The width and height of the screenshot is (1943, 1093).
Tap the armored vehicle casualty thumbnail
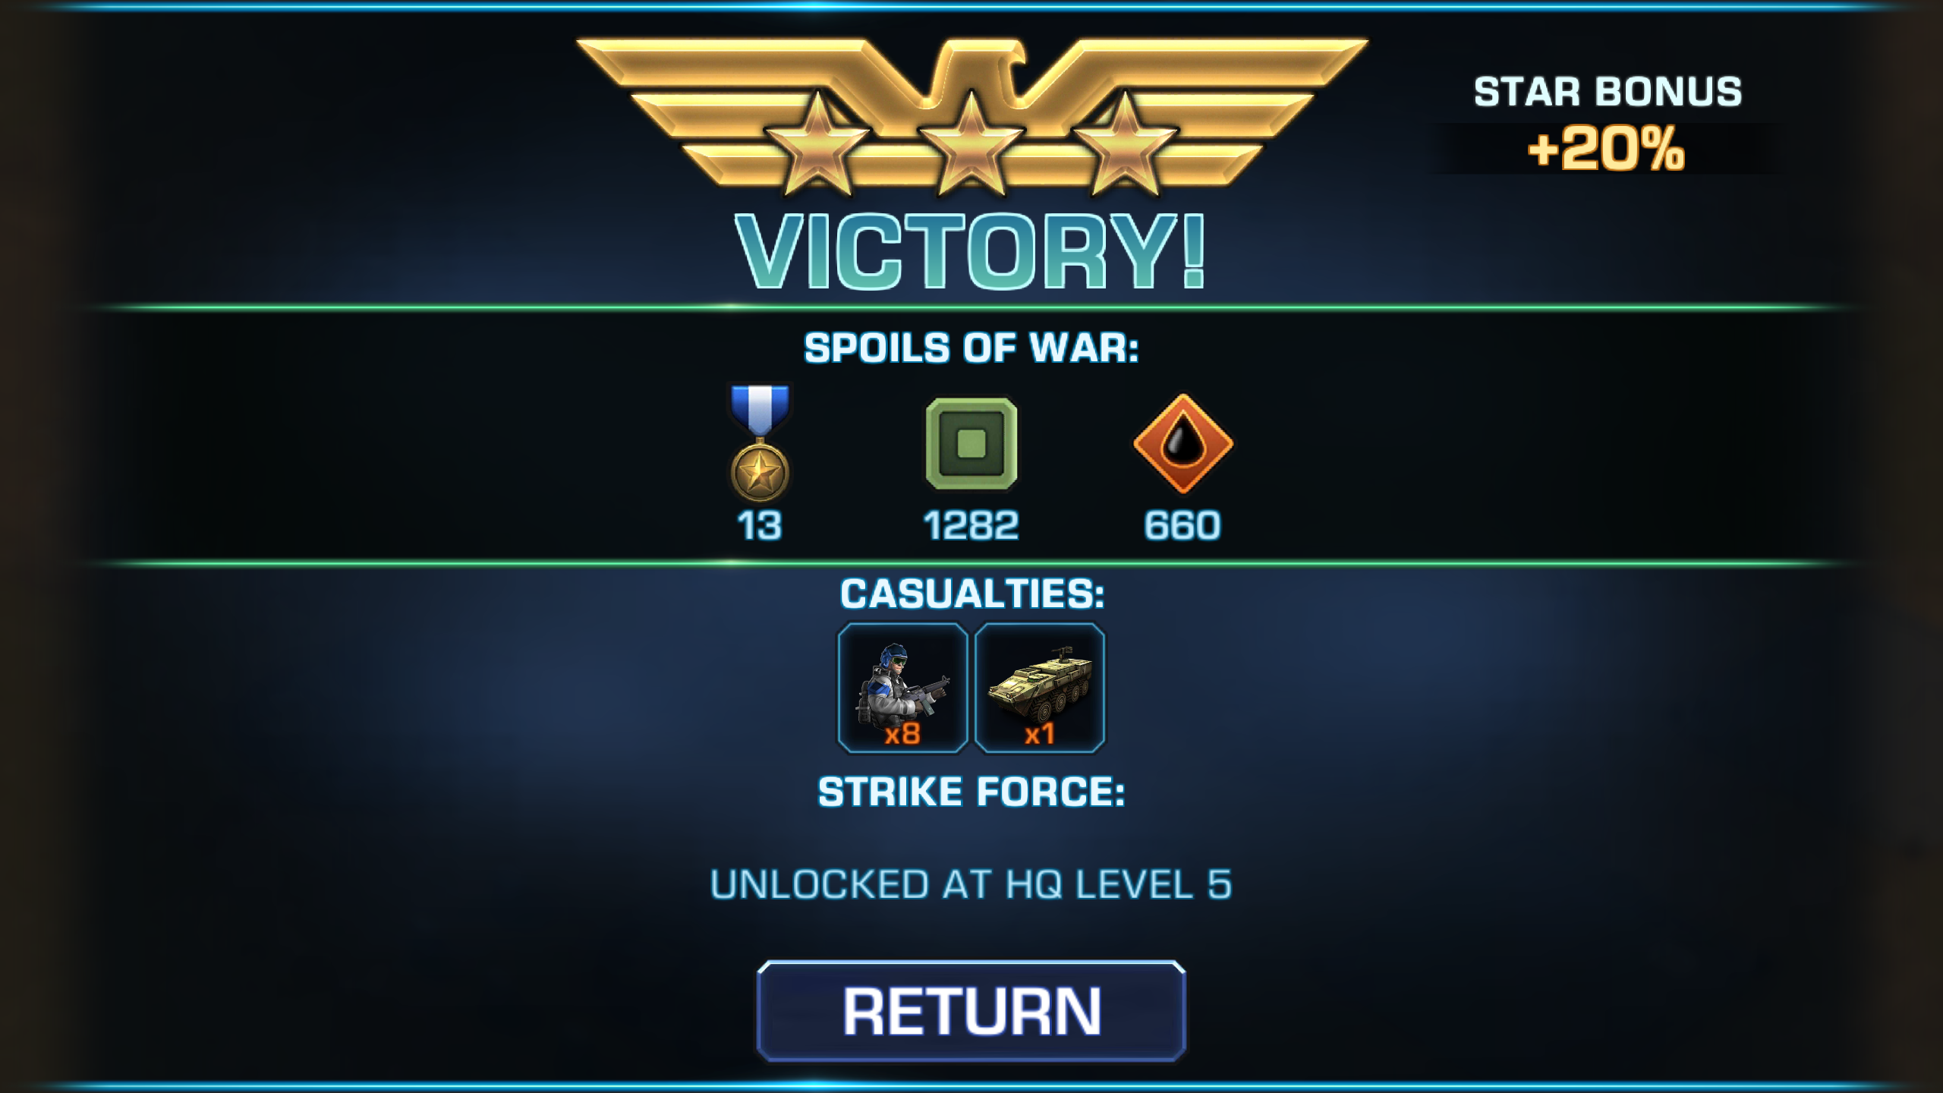tap(1040, 688)
